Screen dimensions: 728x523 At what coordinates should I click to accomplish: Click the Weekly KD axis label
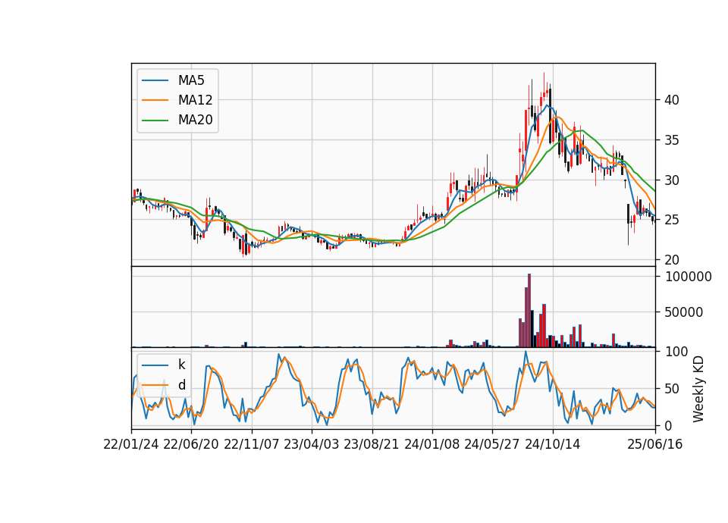(698, 389)
